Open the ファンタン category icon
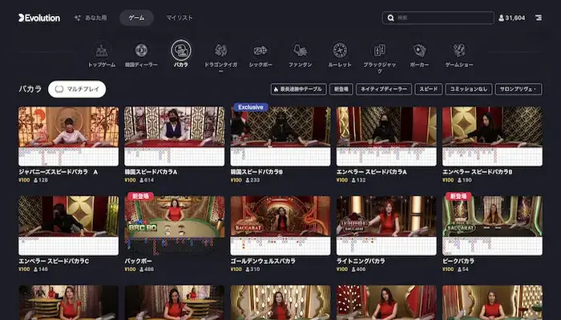This screenshot has height=320, width=561. coord(301,50)
